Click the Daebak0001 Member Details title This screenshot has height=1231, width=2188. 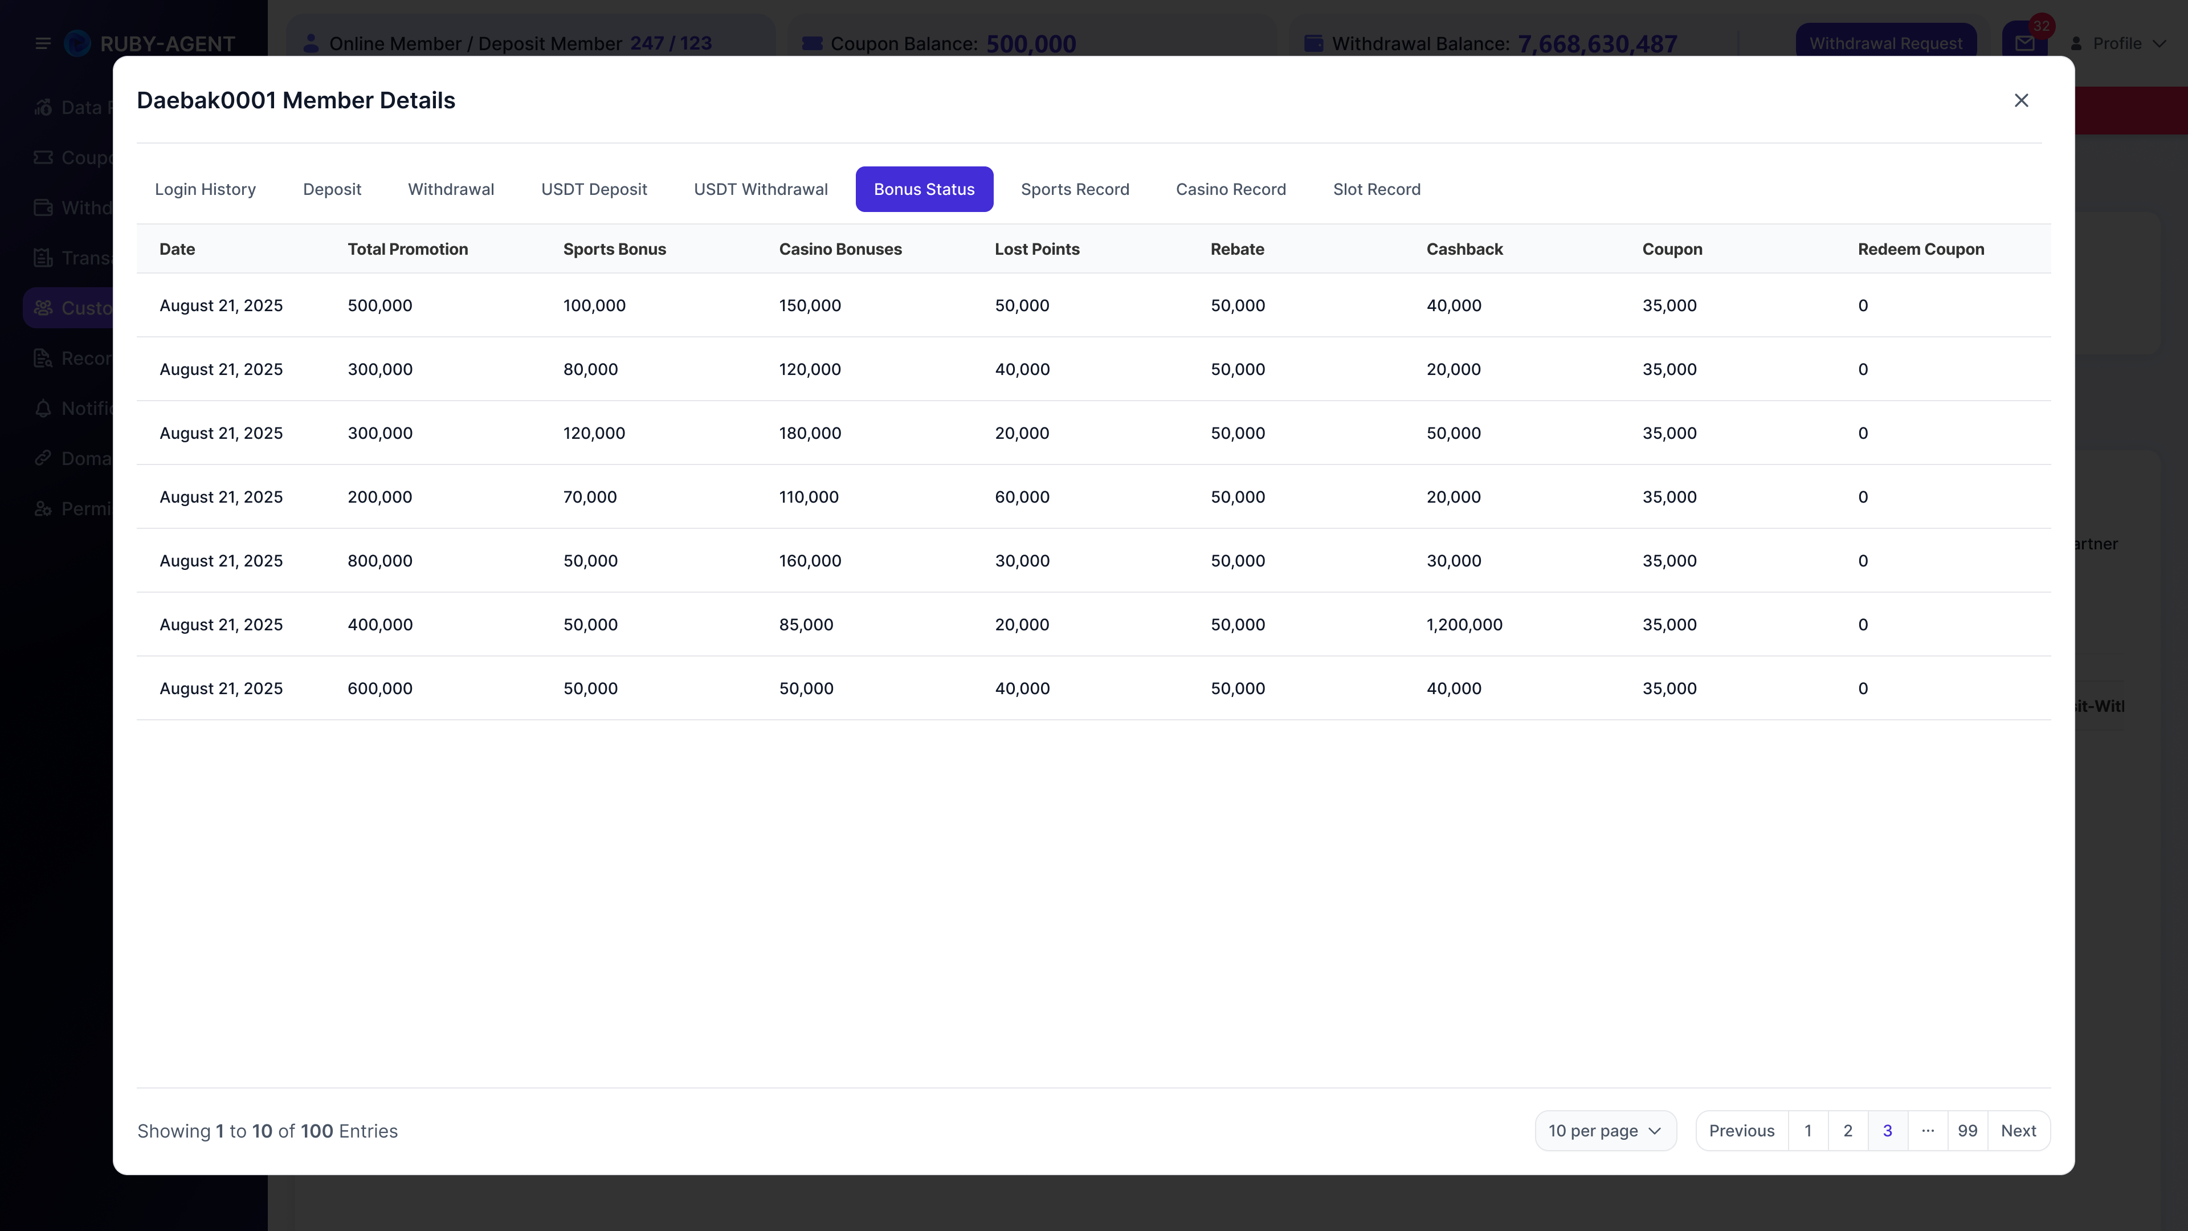296,100
